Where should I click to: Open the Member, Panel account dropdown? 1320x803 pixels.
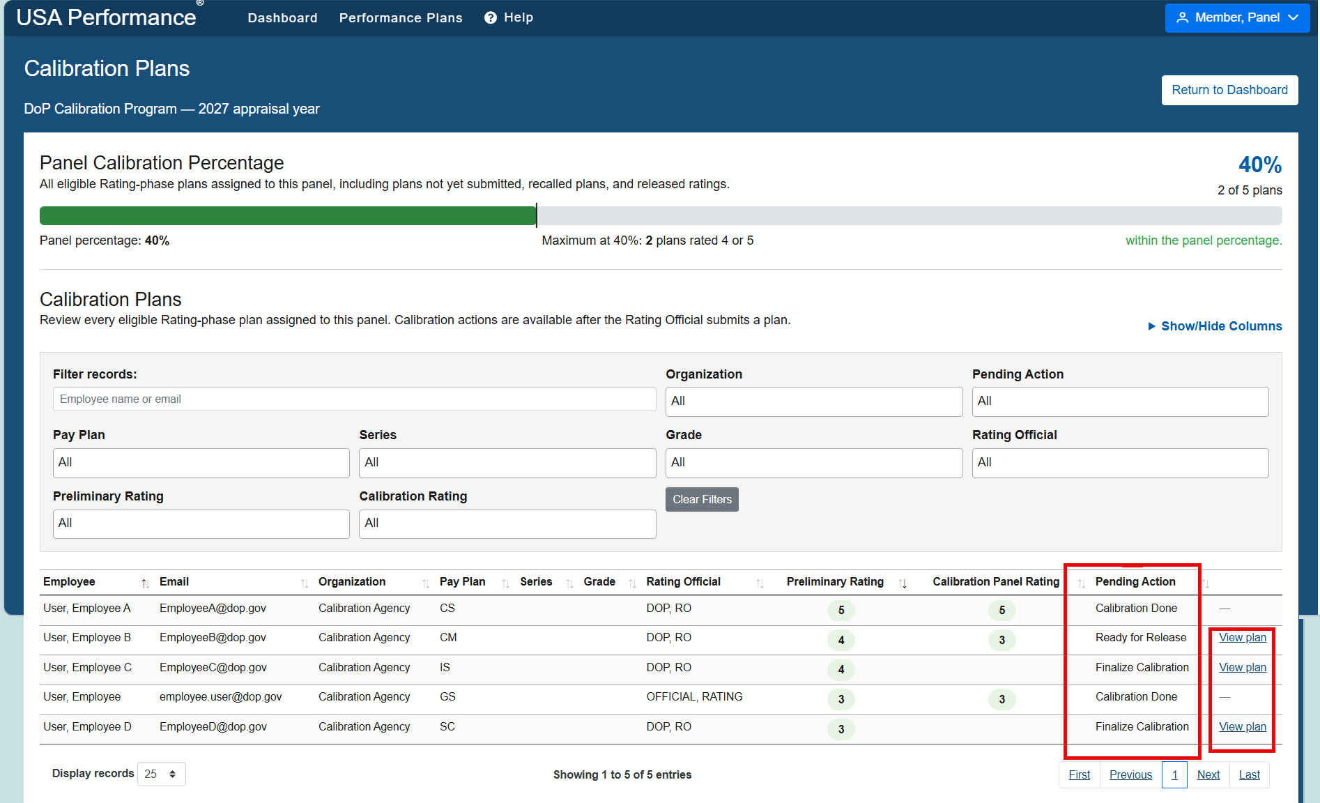[1237, 17]
